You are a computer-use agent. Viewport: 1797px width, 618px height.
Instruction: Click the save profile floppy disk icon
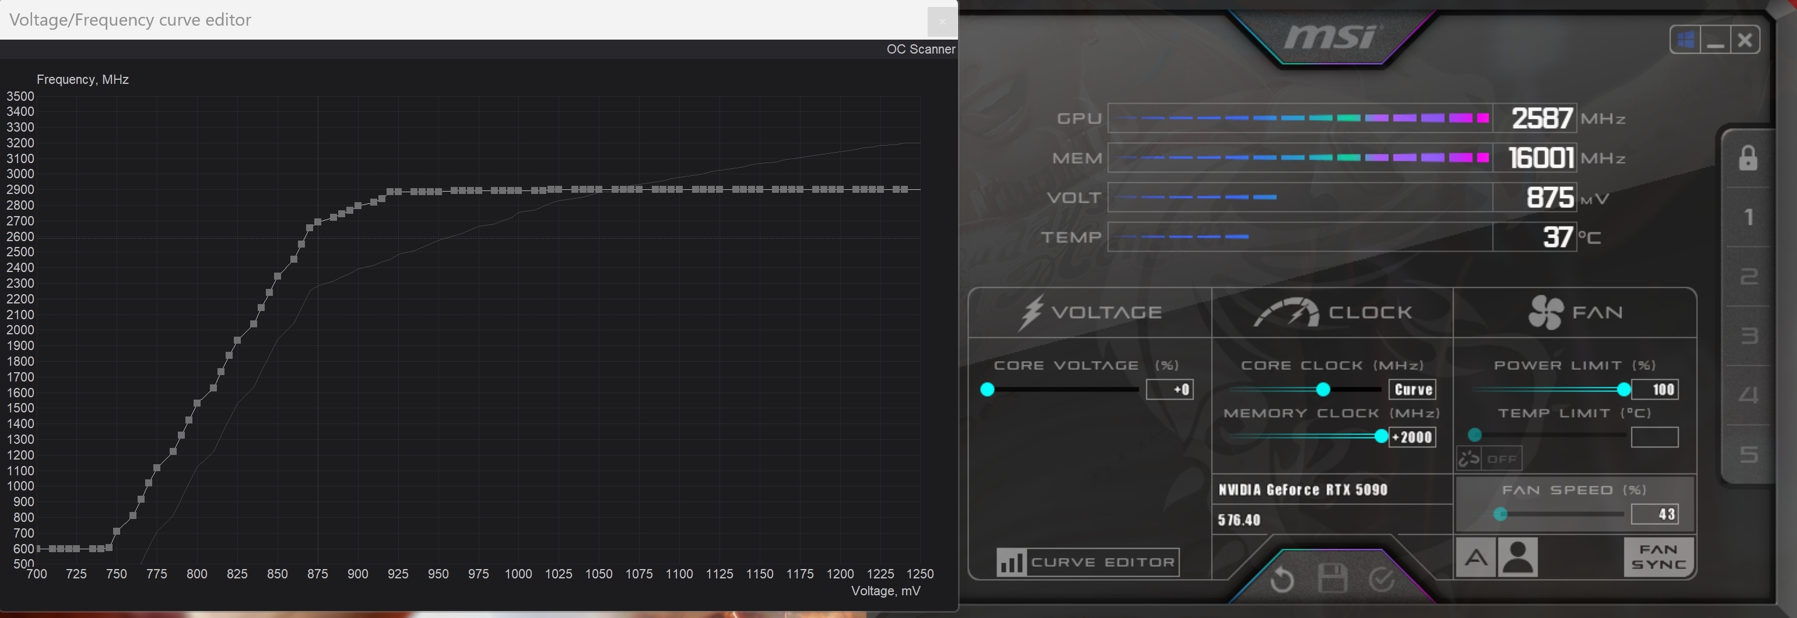(x=1332, y=578)
